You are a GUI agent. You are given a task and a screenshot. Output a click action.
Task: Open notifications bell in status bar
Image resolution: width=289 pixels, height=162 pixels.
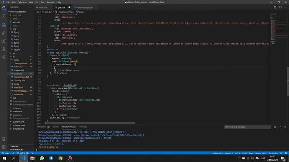(x=286, y=153)
